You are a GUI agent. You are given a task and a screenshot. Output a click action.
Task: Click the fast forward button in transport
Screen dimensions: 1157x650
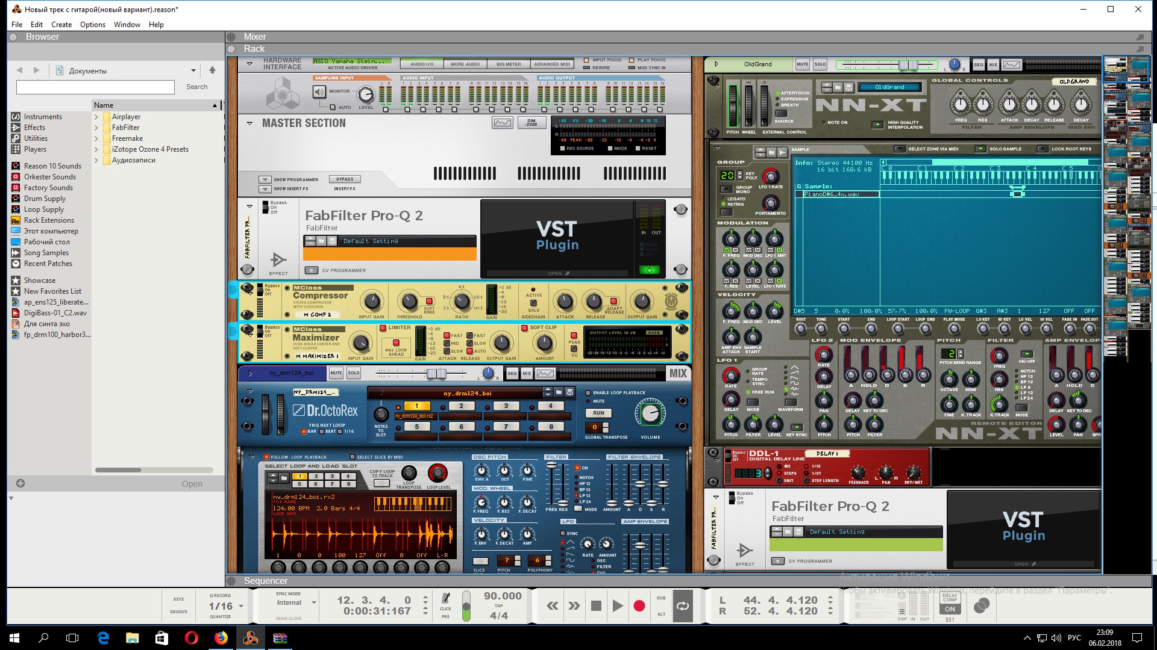pos(574,606)
